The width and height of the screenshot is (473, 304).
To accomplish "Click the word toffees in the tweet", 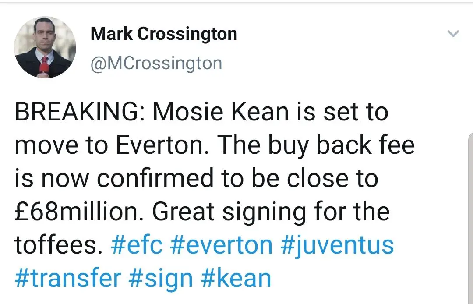I will click(55, 245).
